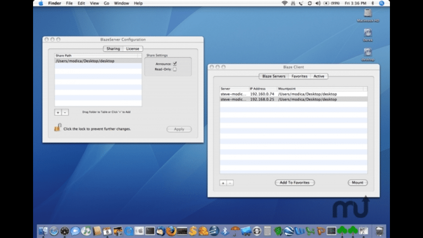The height and width of the screenshot is (238, 423).
Task: Switch to the License tab
Action: tap(133, 49)
